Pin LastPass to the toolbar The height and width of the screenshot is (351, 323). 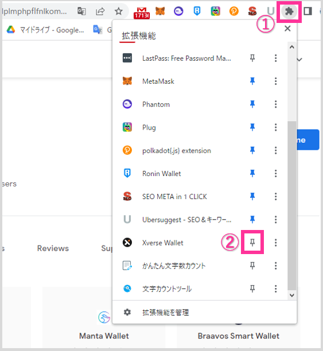pyautogui.click(x=252, y=58)
